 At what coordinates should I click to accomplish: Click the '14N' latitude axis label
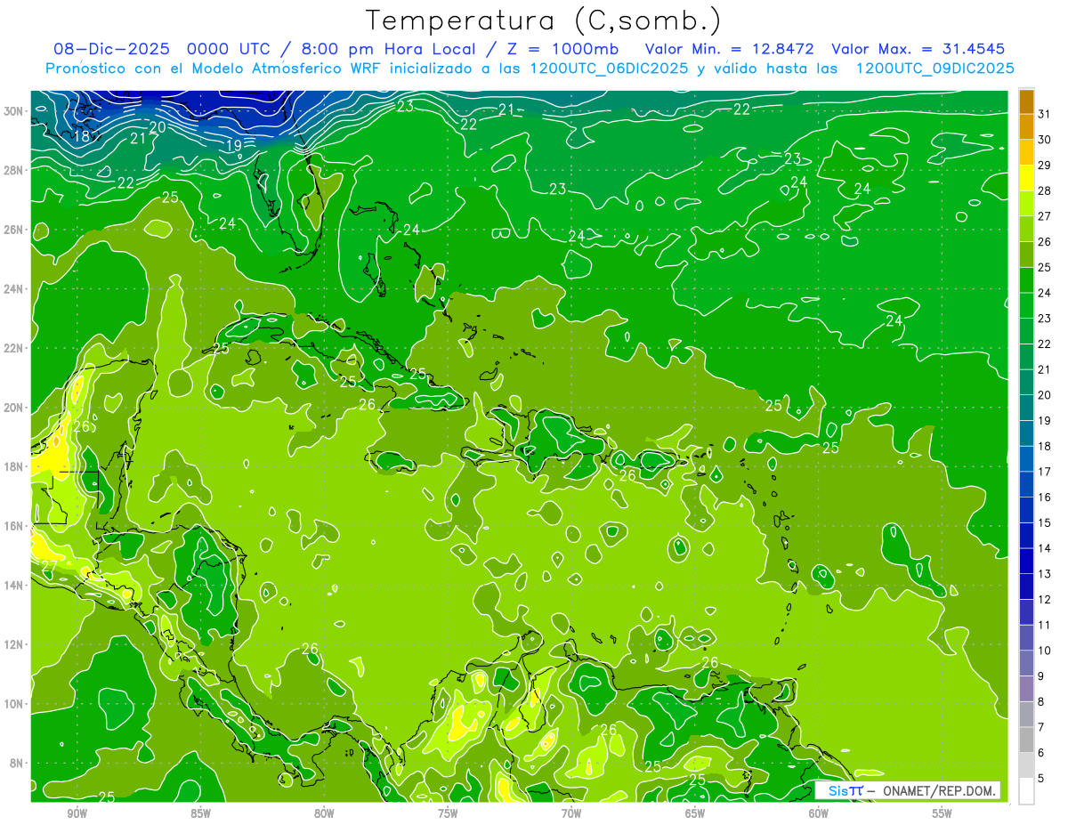15,585
